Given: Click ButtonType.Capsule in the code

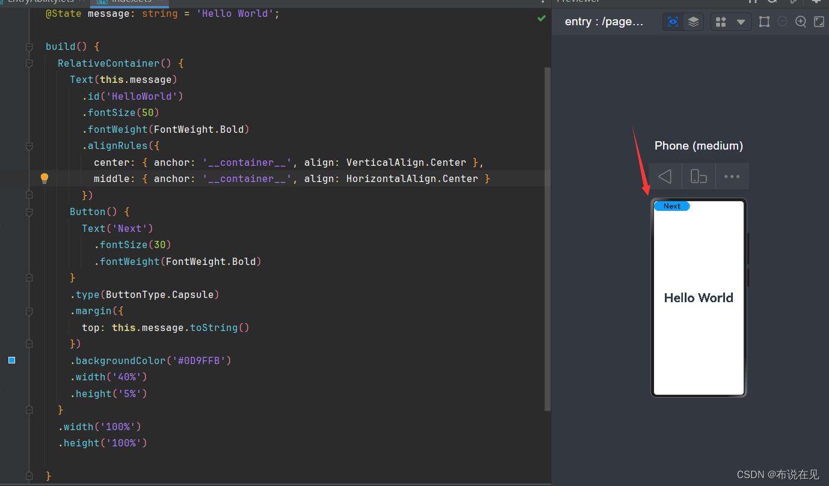Looking at the screenshot, I should tap(160, 294).
